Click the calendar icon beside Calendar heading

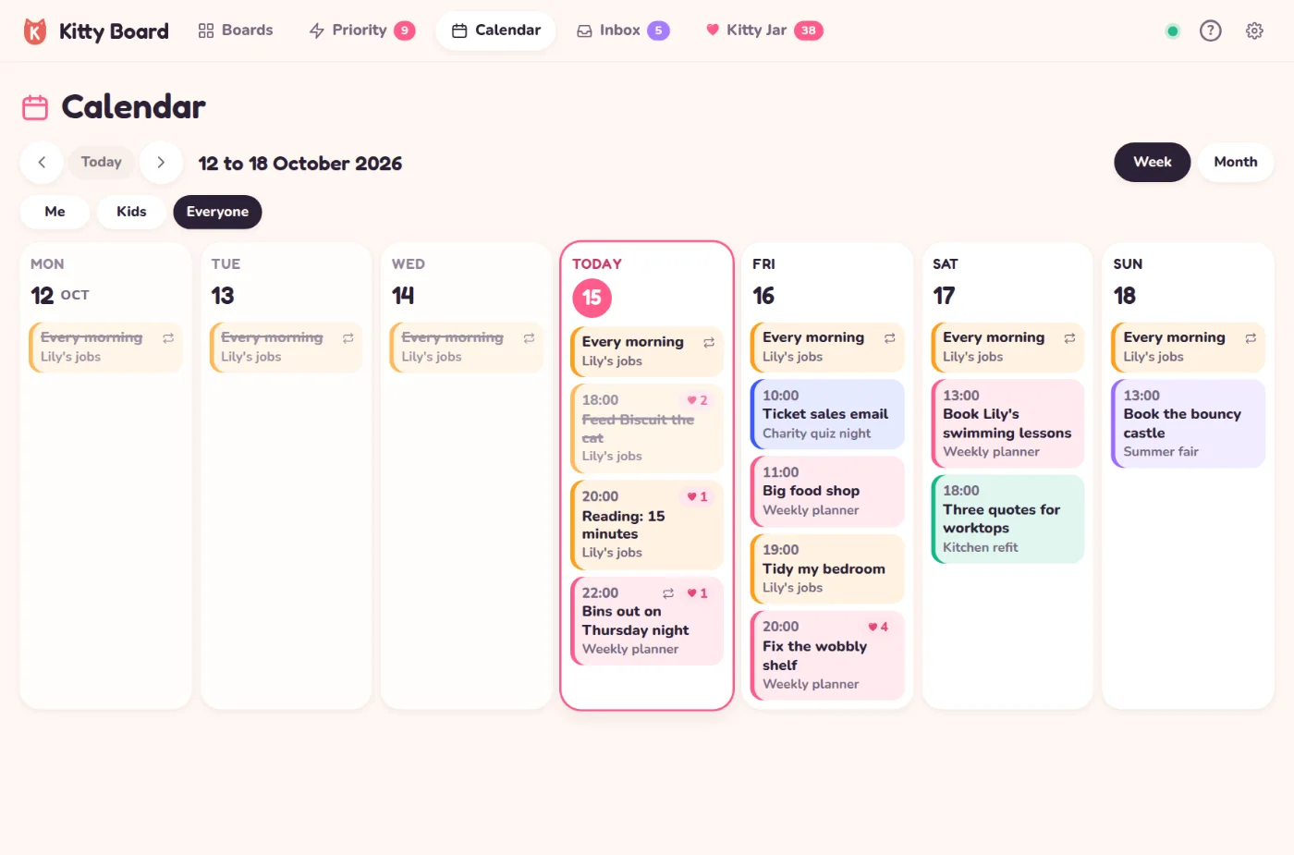pos(35,107)
